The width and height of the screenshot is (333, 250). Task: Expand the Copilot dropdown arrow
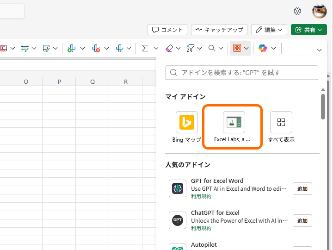pyautogui.click(x=274, y=49)
